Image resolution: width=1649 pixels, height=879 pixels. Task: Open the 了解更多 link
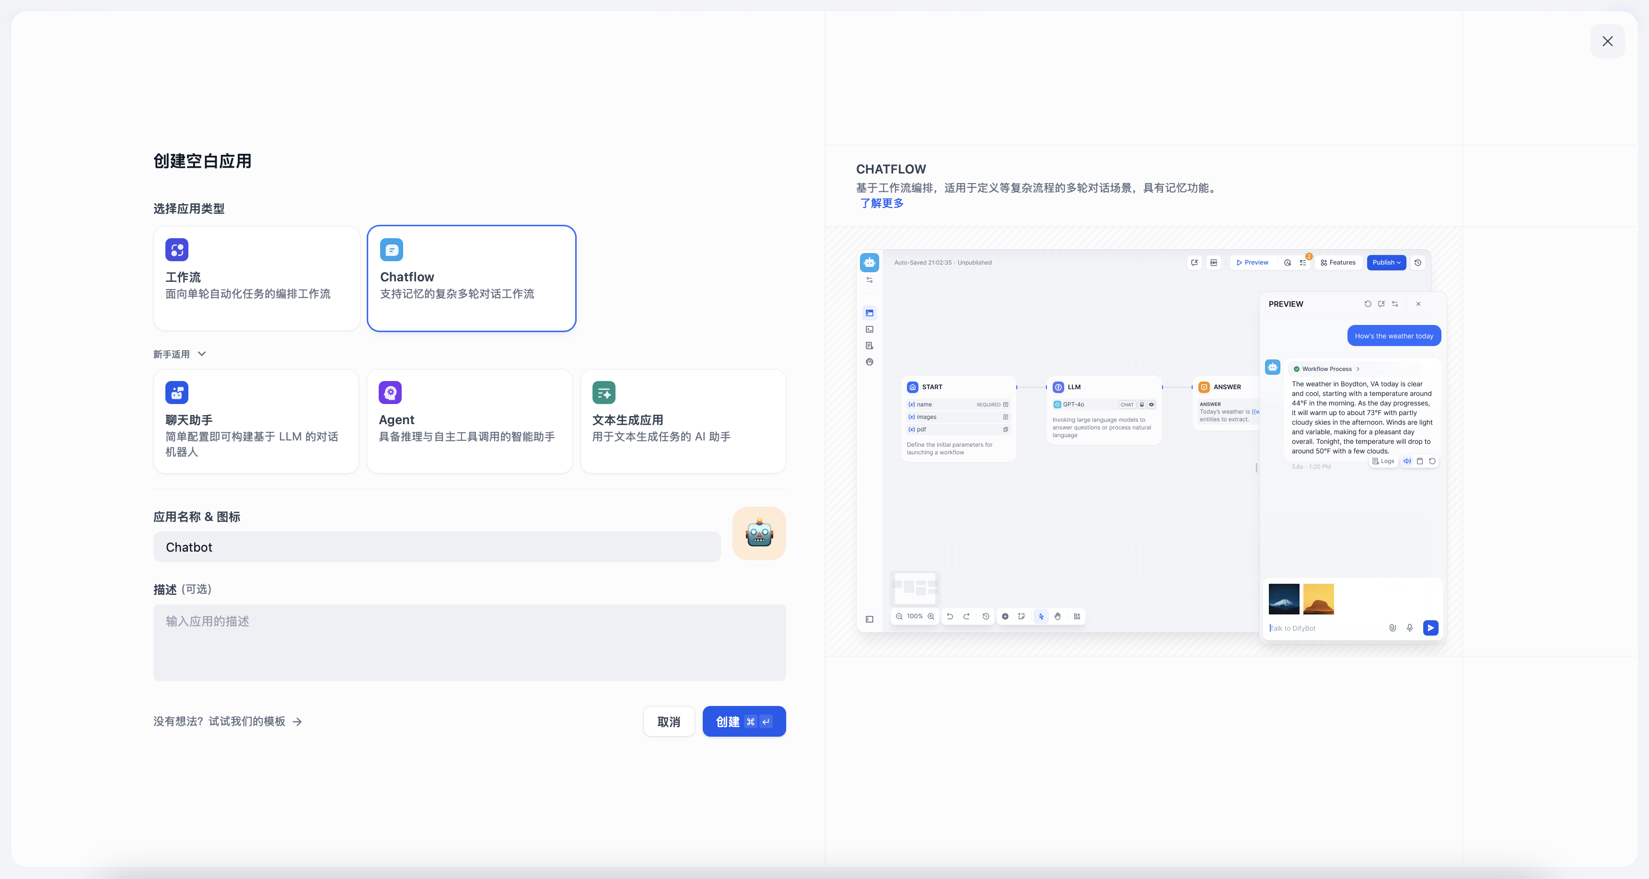click(x=881, y=204)
